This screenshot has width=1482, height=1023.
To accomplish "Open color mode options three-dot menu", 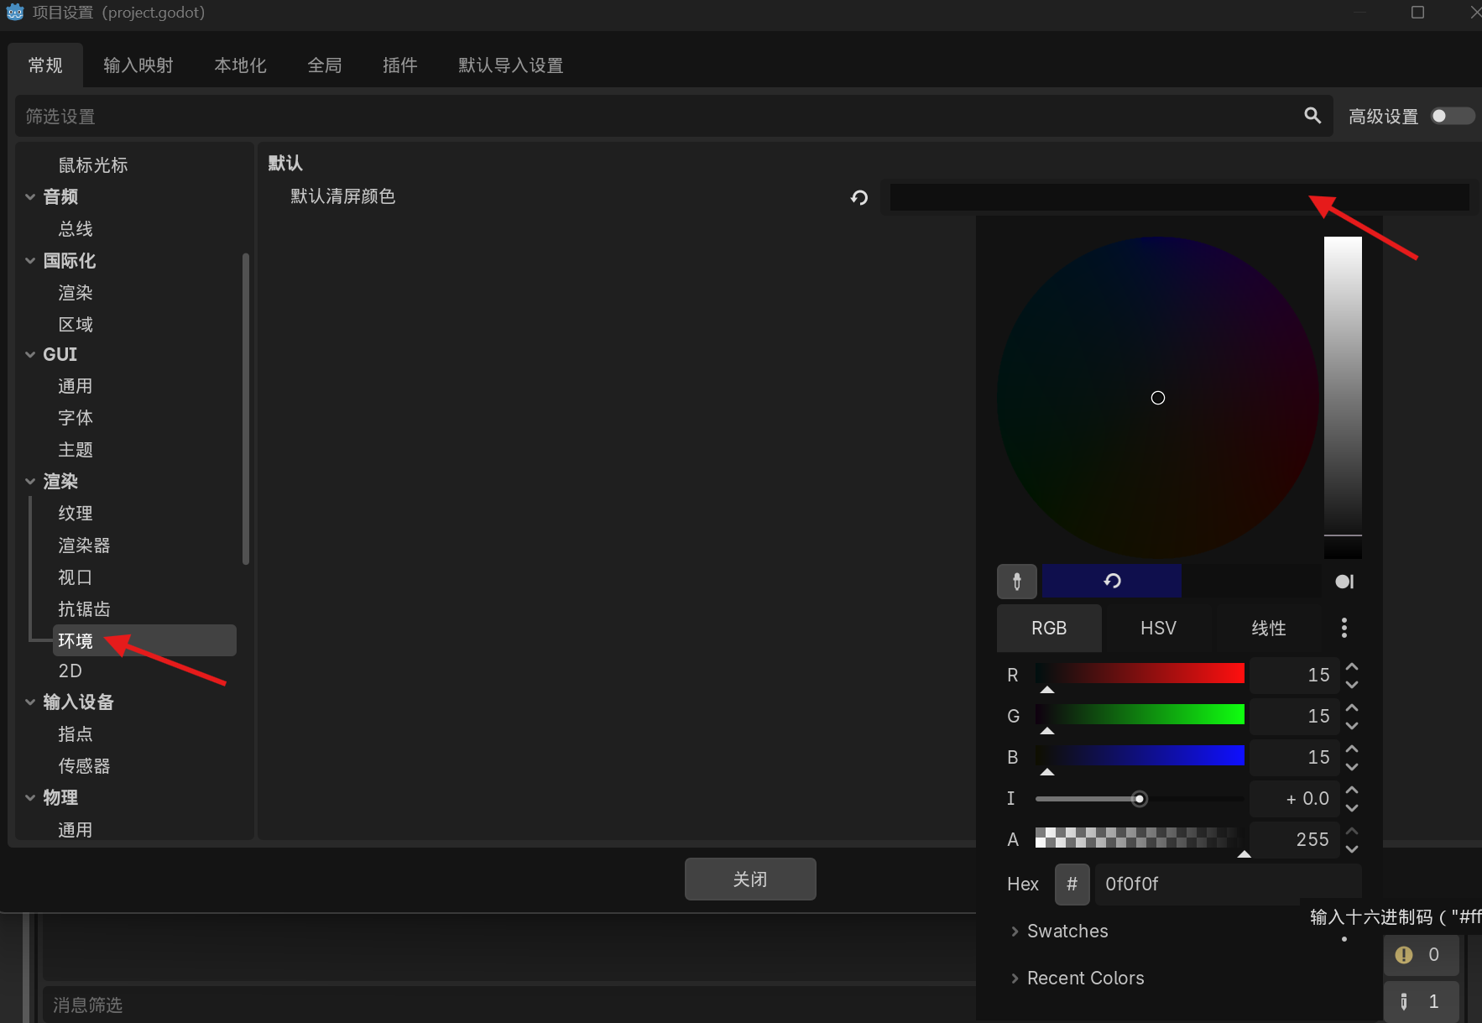I will pyautogui.click(x=1344, y=628).
